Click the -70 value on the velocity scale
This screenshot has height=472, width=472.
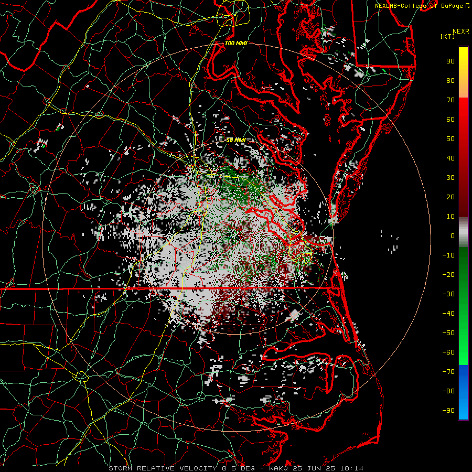click(448, 372)
